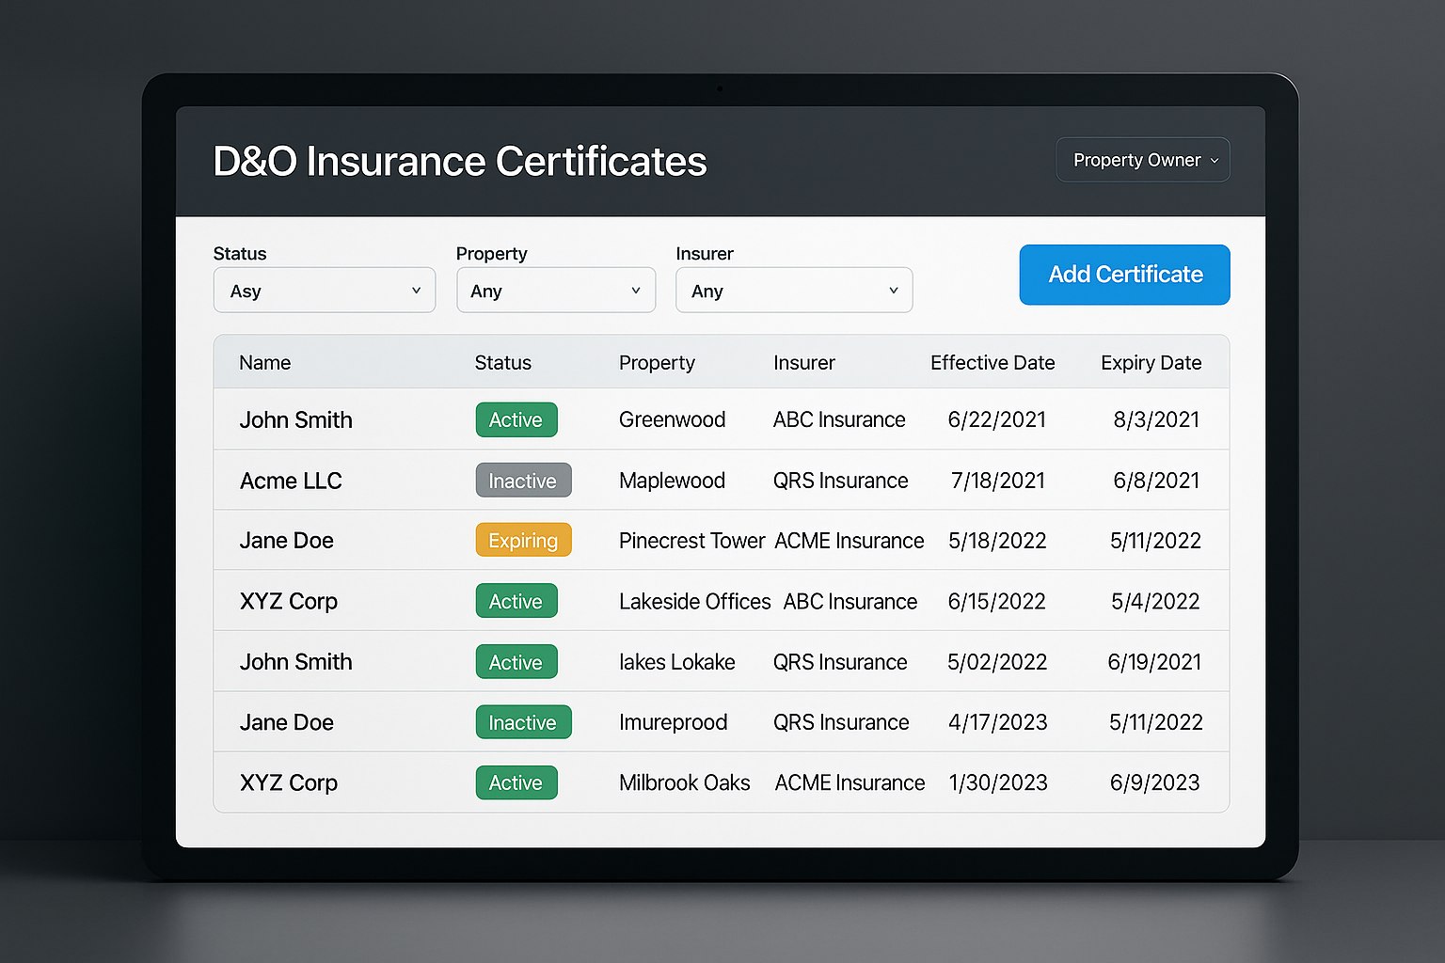
Task: Click the gray Inactive badge for Acme LLC
Action: (523, 481)
